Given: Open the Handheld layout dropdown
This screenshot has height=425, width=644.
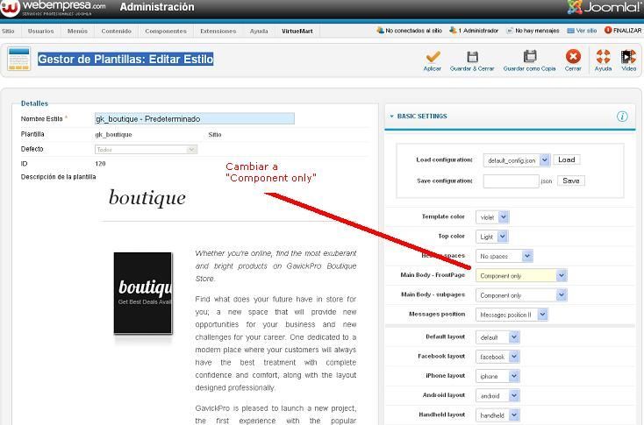Looking at the screenshot, I should pos(497,415).
